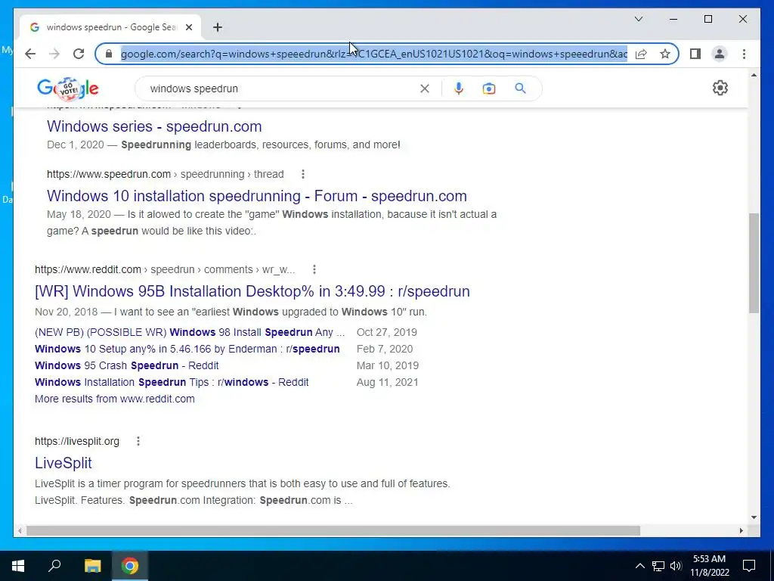Open tab search chevron in title bar
774x581 pixels.
[x=638, y=19]
